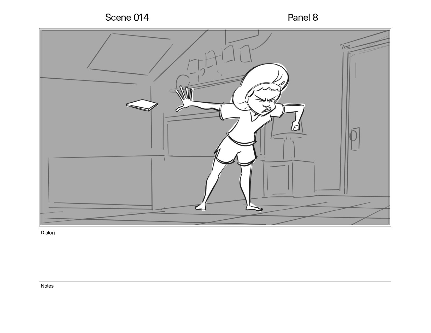Click the Panel 8 heading
431x333 pixels.
303,17
